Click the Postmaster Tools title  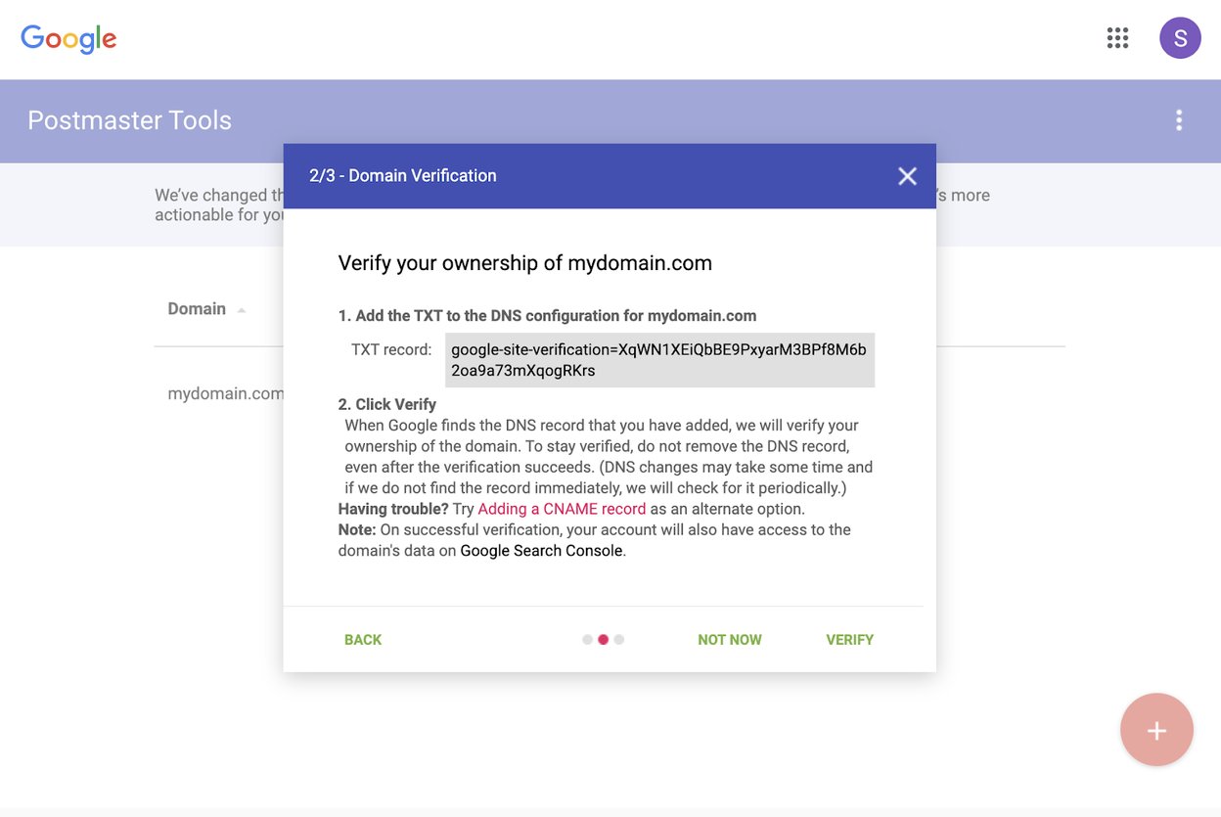130,119
